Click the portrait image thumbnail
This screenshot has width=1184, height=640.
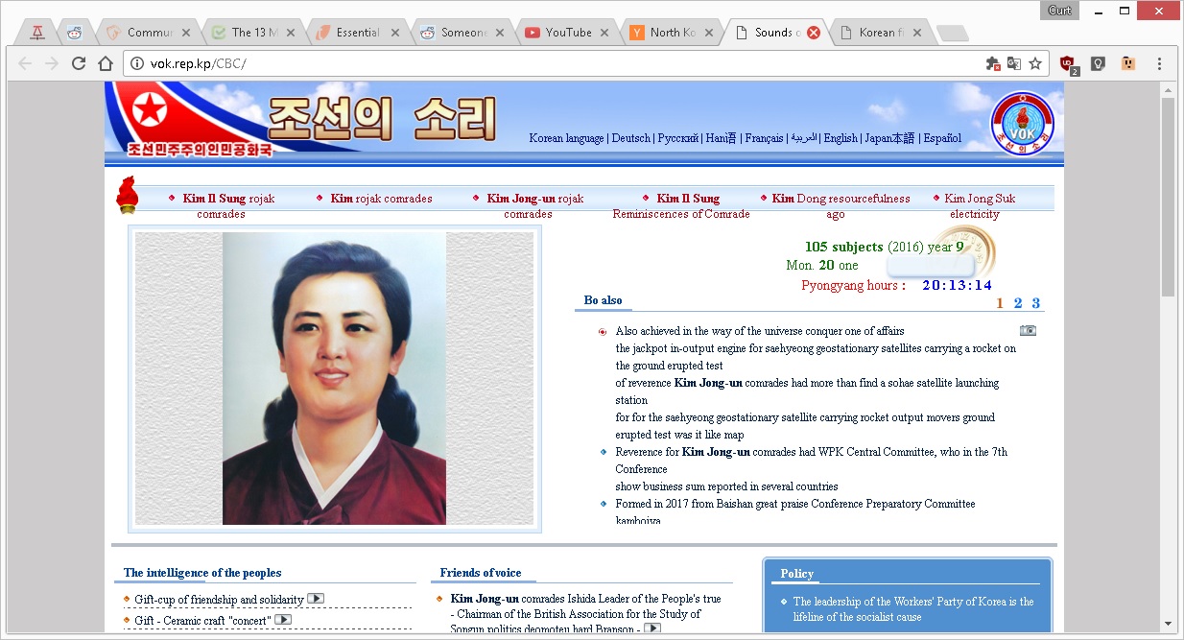coord(334,378)
